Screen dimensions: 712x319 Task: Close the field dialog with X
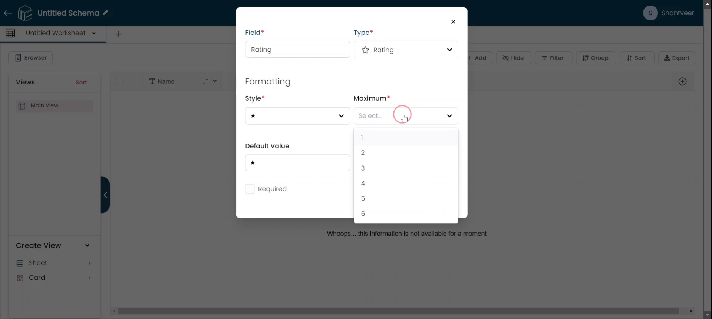tap(453, 22)
